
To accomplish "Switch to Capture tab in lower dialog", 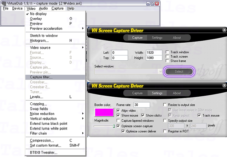I will click(137, 93).
